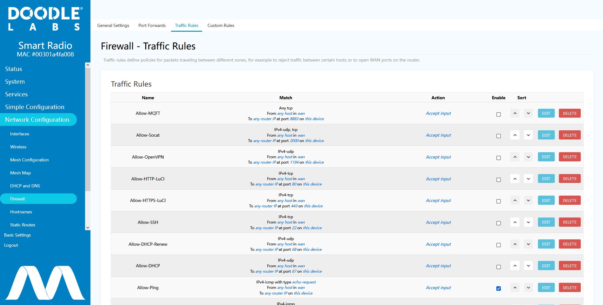Viewport: 603px width, 305px height.
Task: Click up arrow for Allow-Ping rule
Action: (515, 288)
